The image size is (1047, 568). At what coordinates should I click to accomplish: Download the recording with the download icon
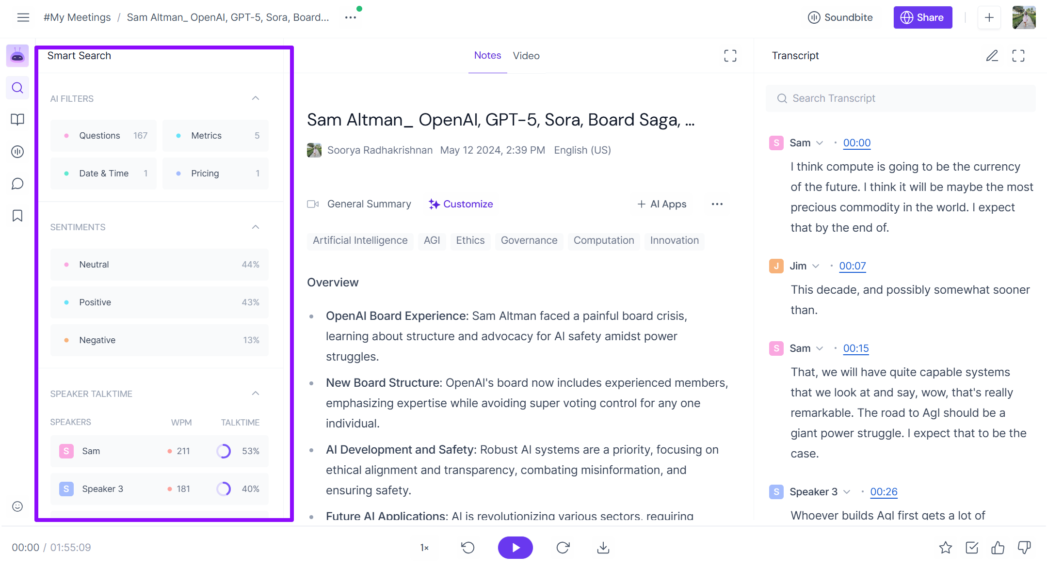pos(603,548)
